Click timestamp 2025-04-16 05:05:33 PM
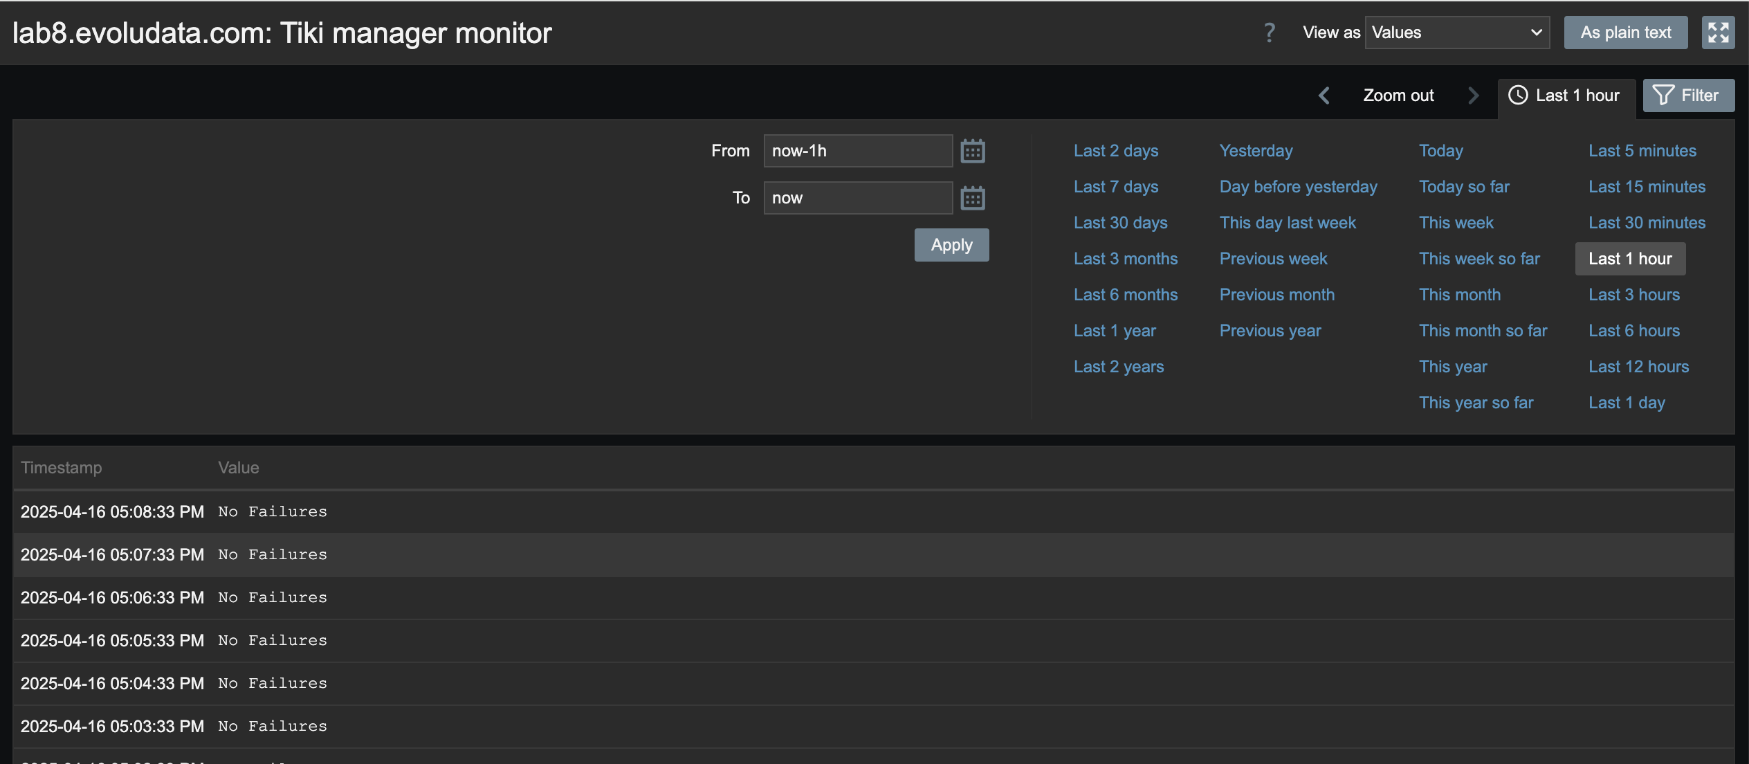The width and height of the screenshot is (1749, 764). 112,641
